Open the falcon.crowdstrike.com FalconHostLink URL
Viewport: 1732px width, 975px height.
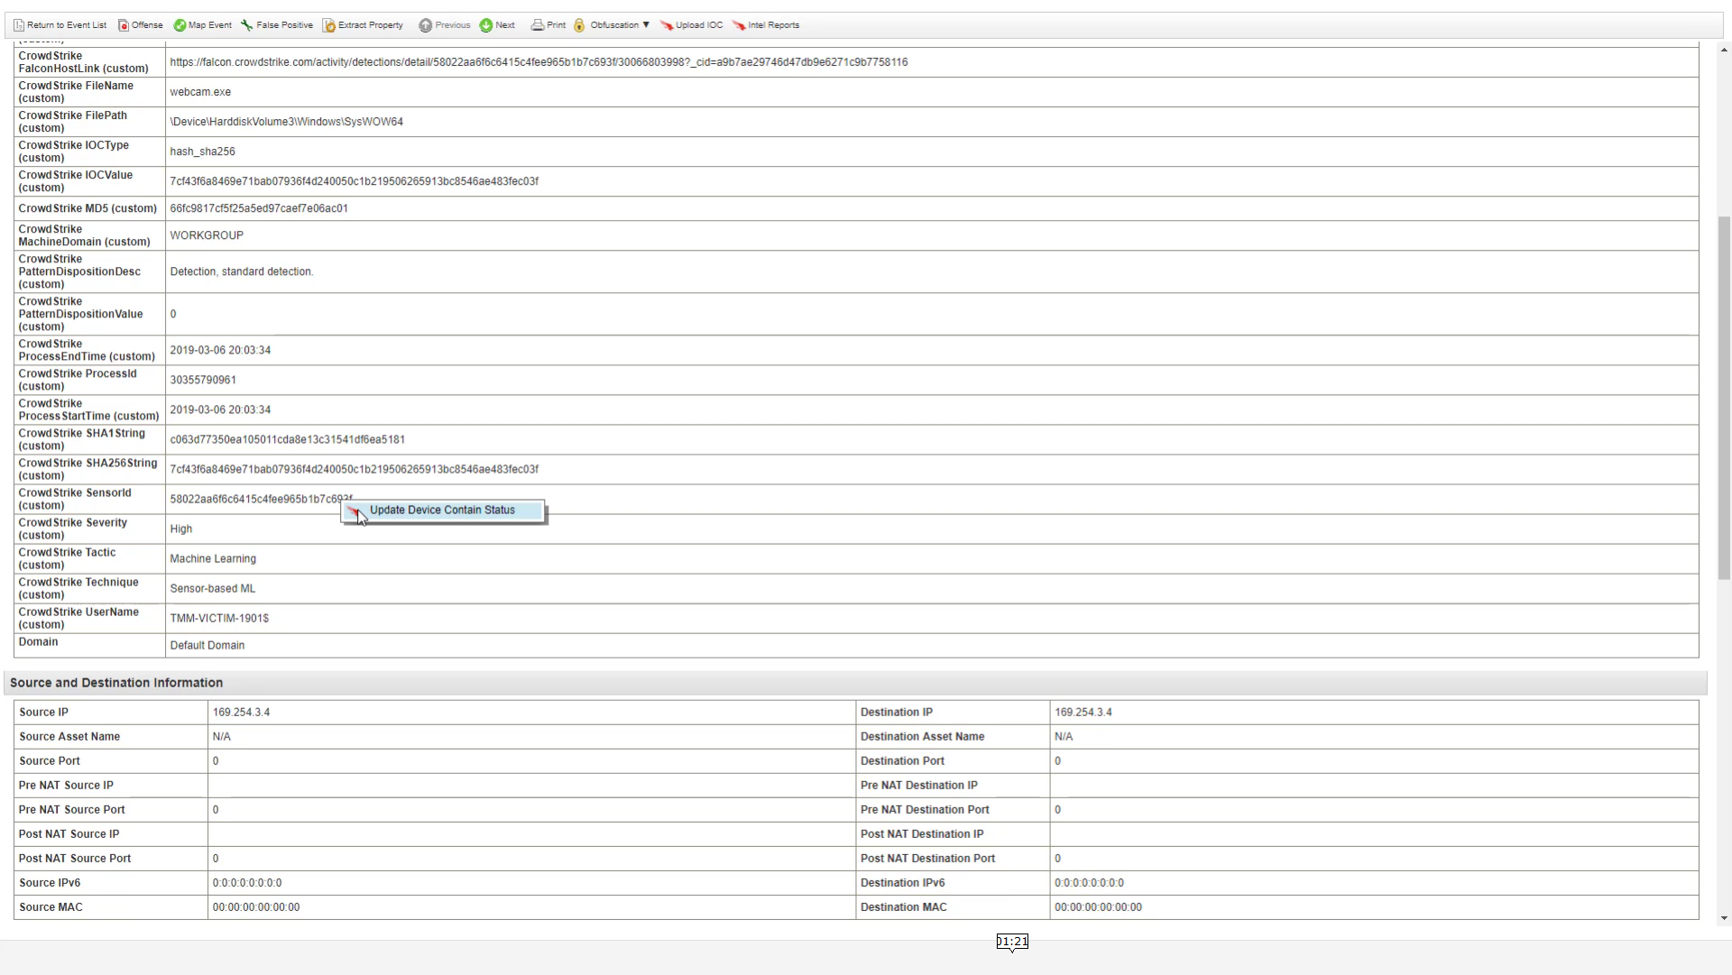pyautogui.click(x=539, y=62)
